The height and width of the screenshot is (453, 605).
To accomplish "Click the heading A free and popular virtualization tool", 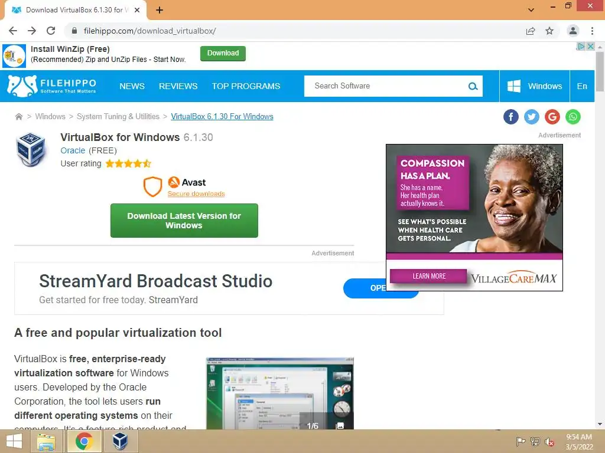I will [118, 333].
